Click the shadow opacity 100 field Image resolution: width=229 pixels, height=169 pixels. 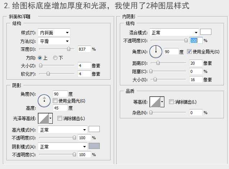coord(84,155)
